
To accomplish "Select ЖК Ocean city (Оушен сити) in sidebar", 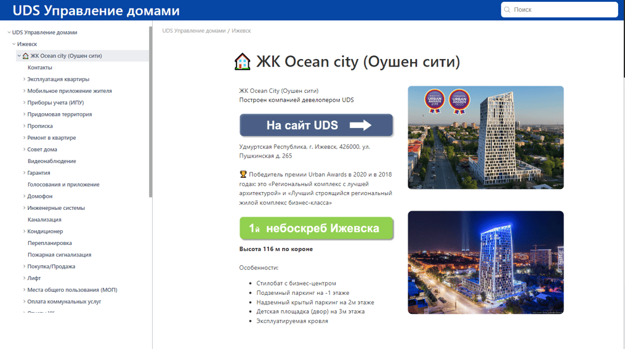I will pos(66,56).
